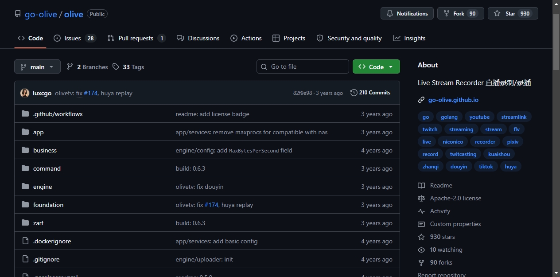
Task: Click the tag icon next to 33 Tags
Action: pyautogui.click(x=116, y=67)
